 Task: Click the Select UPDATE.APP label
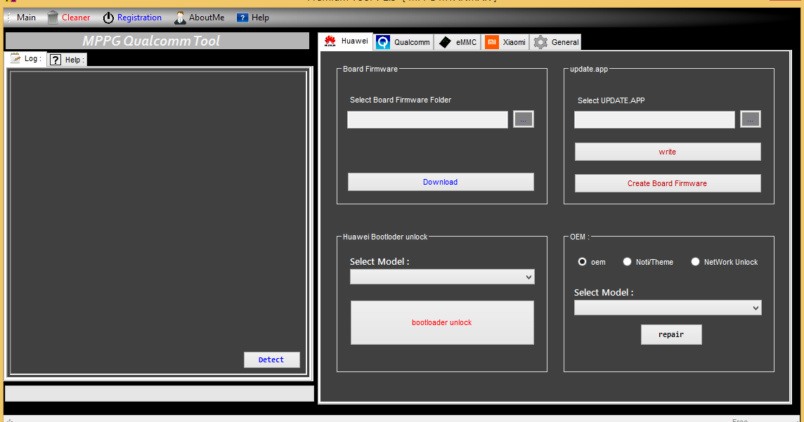point(611,100)
